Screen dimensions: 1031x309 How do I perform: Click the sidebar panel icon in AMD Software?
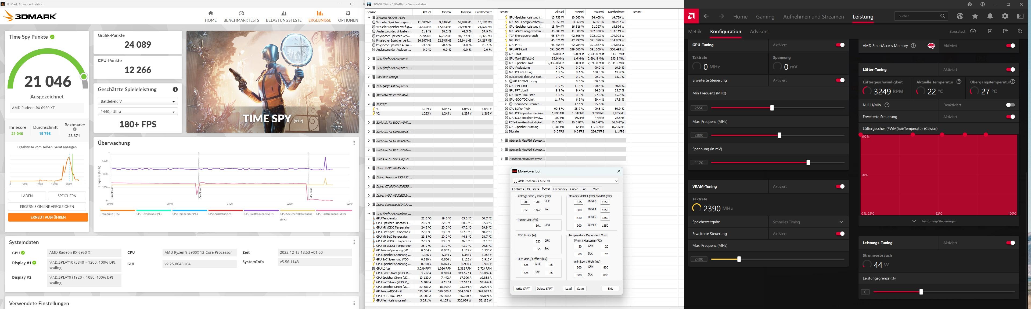click(1020, 16)
